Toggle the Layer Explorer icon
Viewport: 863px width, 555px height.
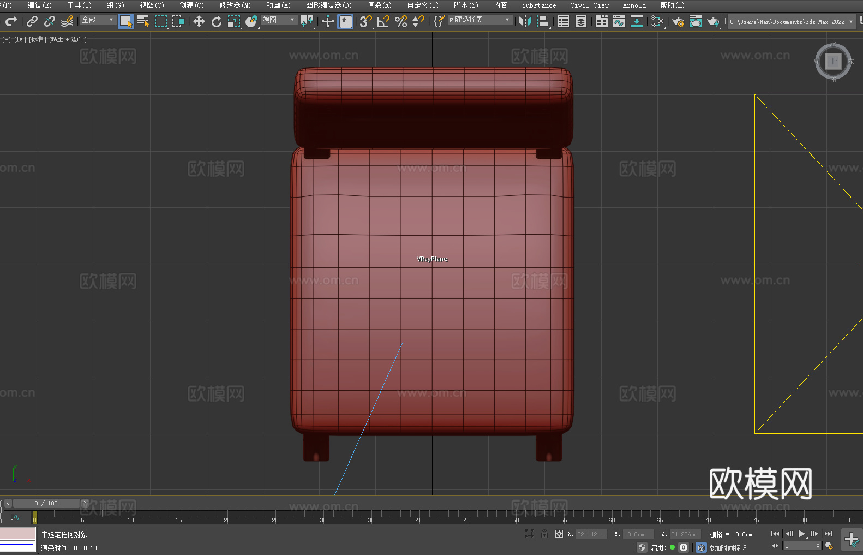(x=581, y=21)
